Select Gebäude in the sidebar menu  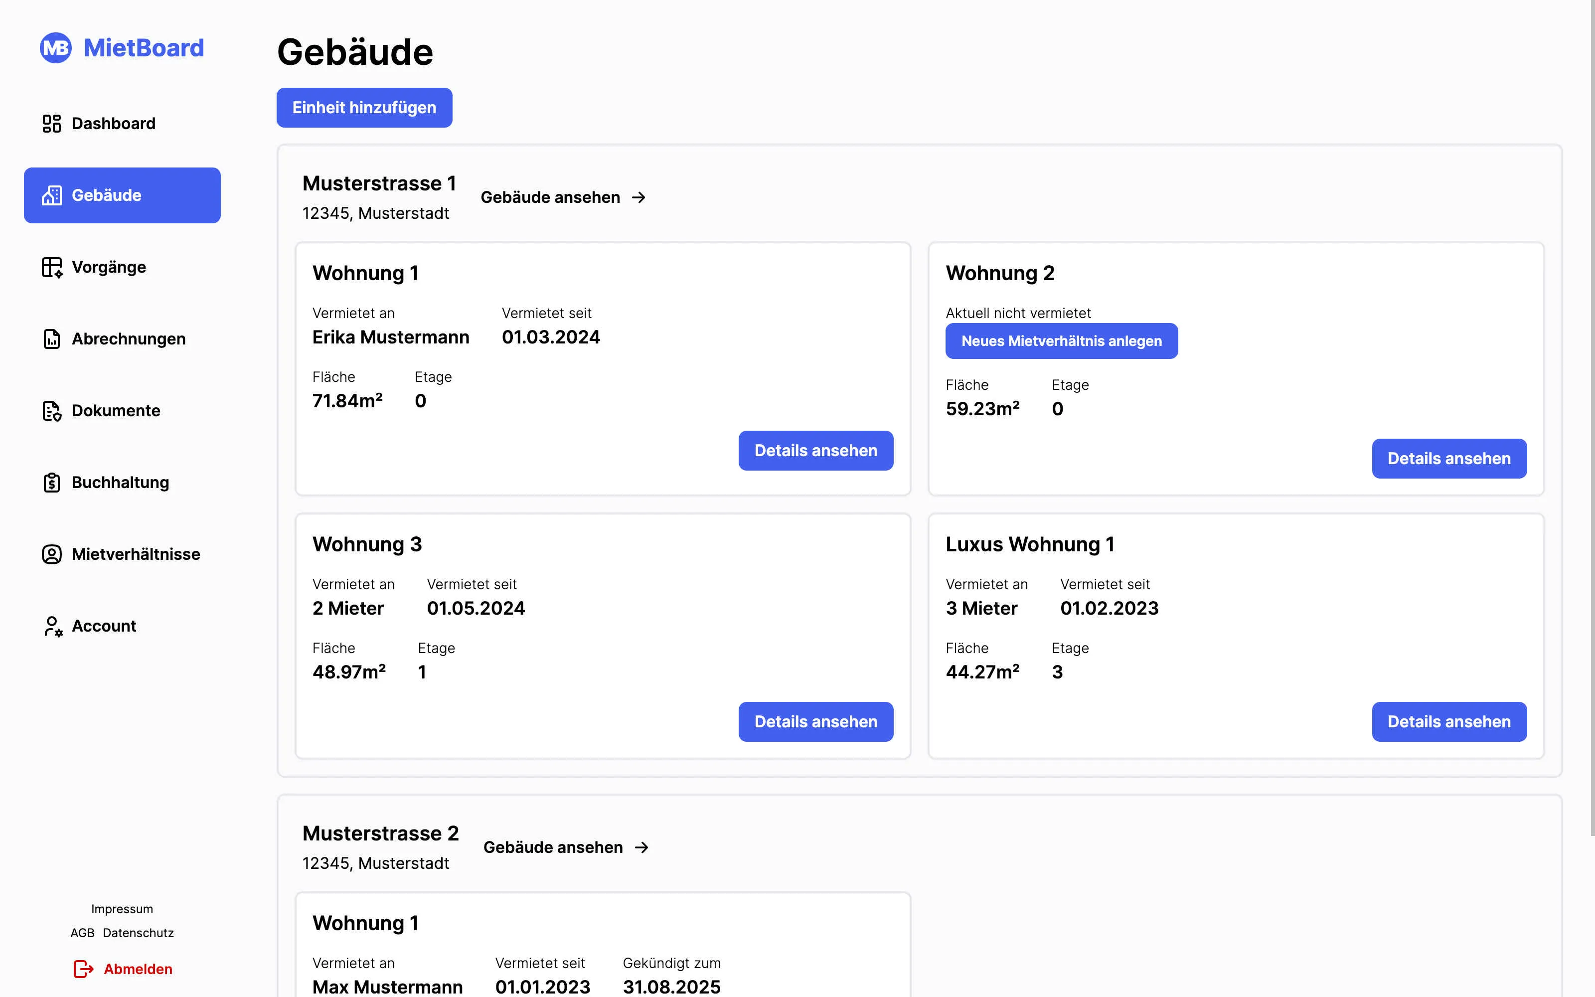point(122,195)
